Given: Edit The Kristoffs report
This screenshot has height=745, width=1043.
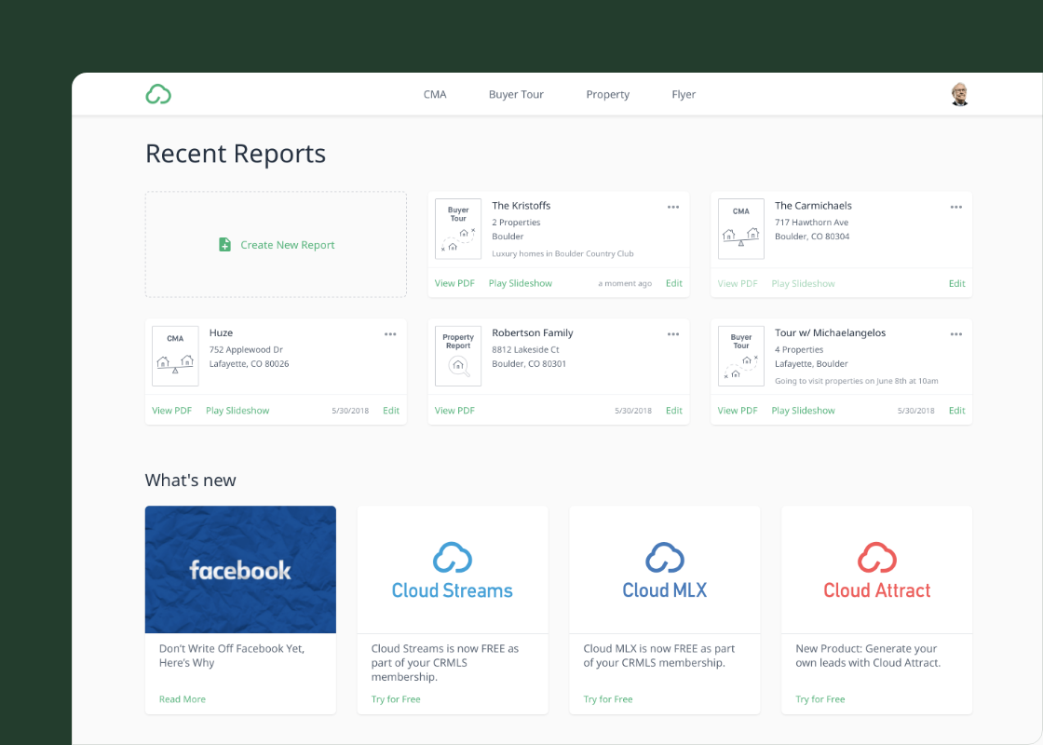Looking at the screenshot, I should pos(674,283).
